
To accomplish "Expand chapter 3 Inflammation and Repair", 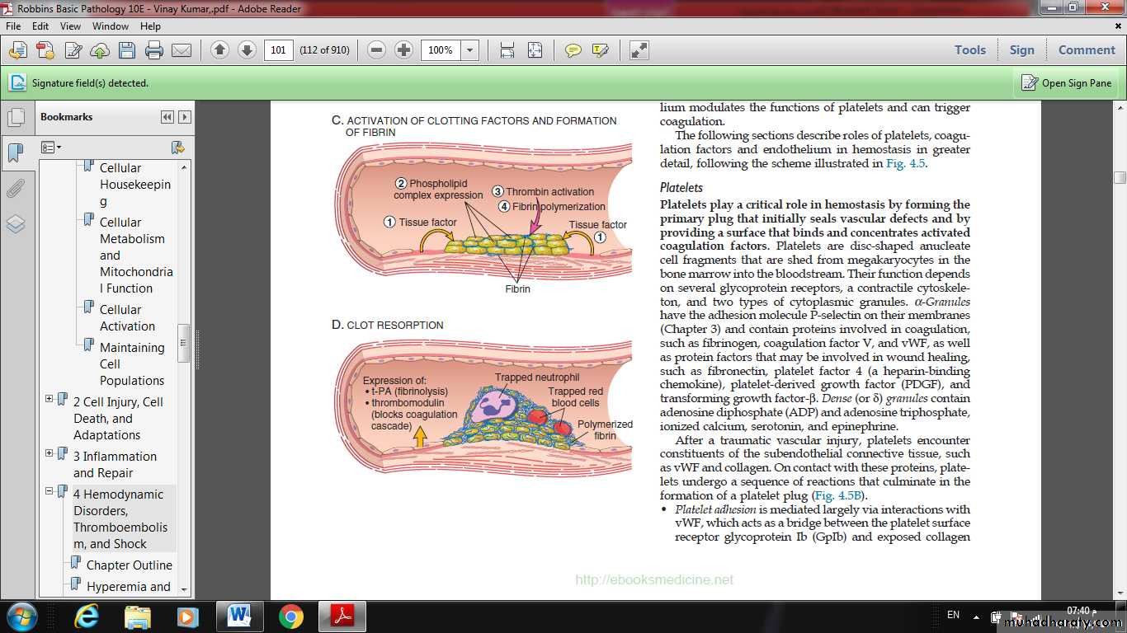I will pos(50,453).
